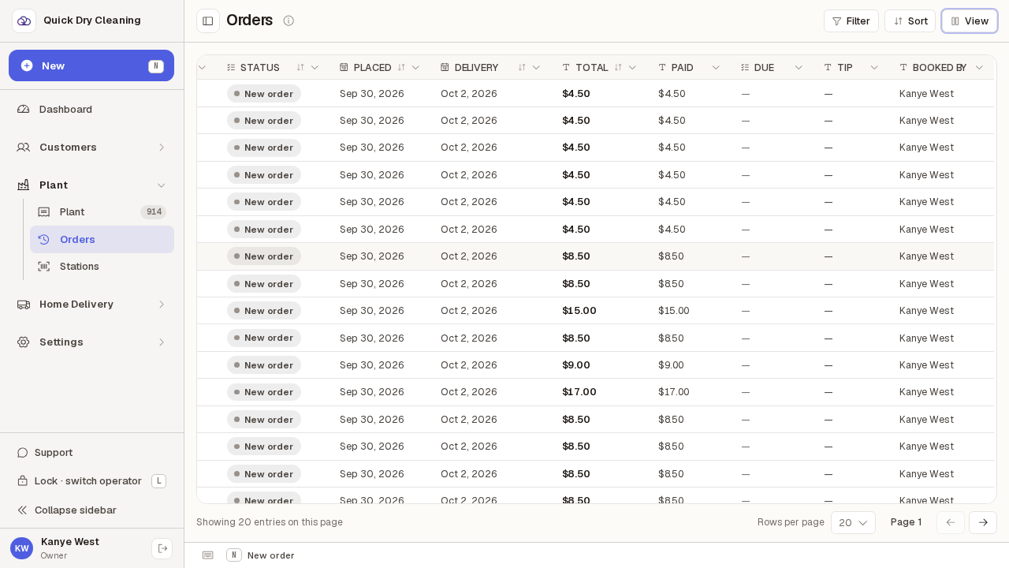1009x568 pixels.
Task: Click the lock icon for switch operator
Action: (x=23, y=481)
